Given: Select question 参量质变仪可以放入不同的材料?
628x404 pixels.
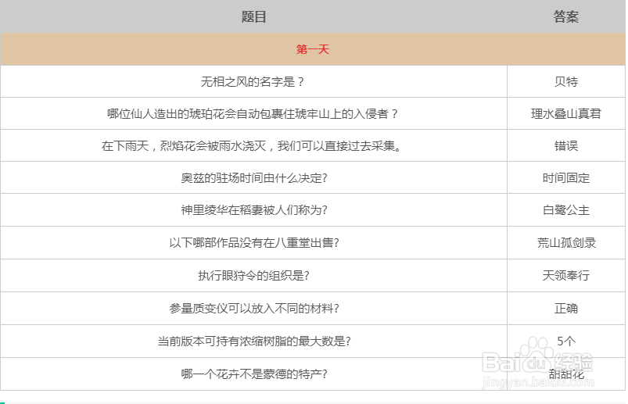Looking at the screenshot, I should pos(254,308).
